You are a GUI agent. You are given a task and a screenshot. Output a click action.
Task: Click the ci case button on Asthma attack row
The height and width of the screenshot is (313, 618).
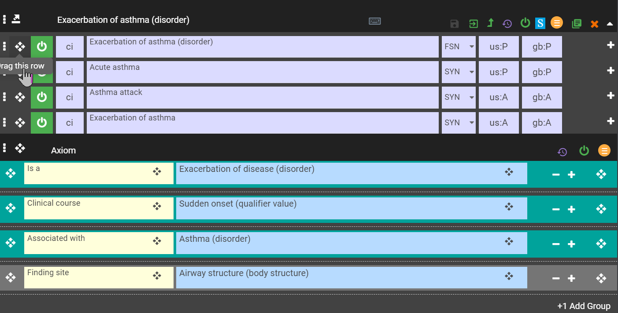click(70, 97)
